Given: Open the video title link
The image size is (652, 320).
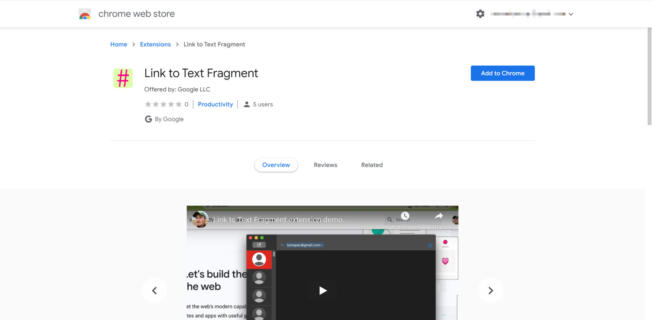Looking at the screenshot, I should click(x=279, y=220).
